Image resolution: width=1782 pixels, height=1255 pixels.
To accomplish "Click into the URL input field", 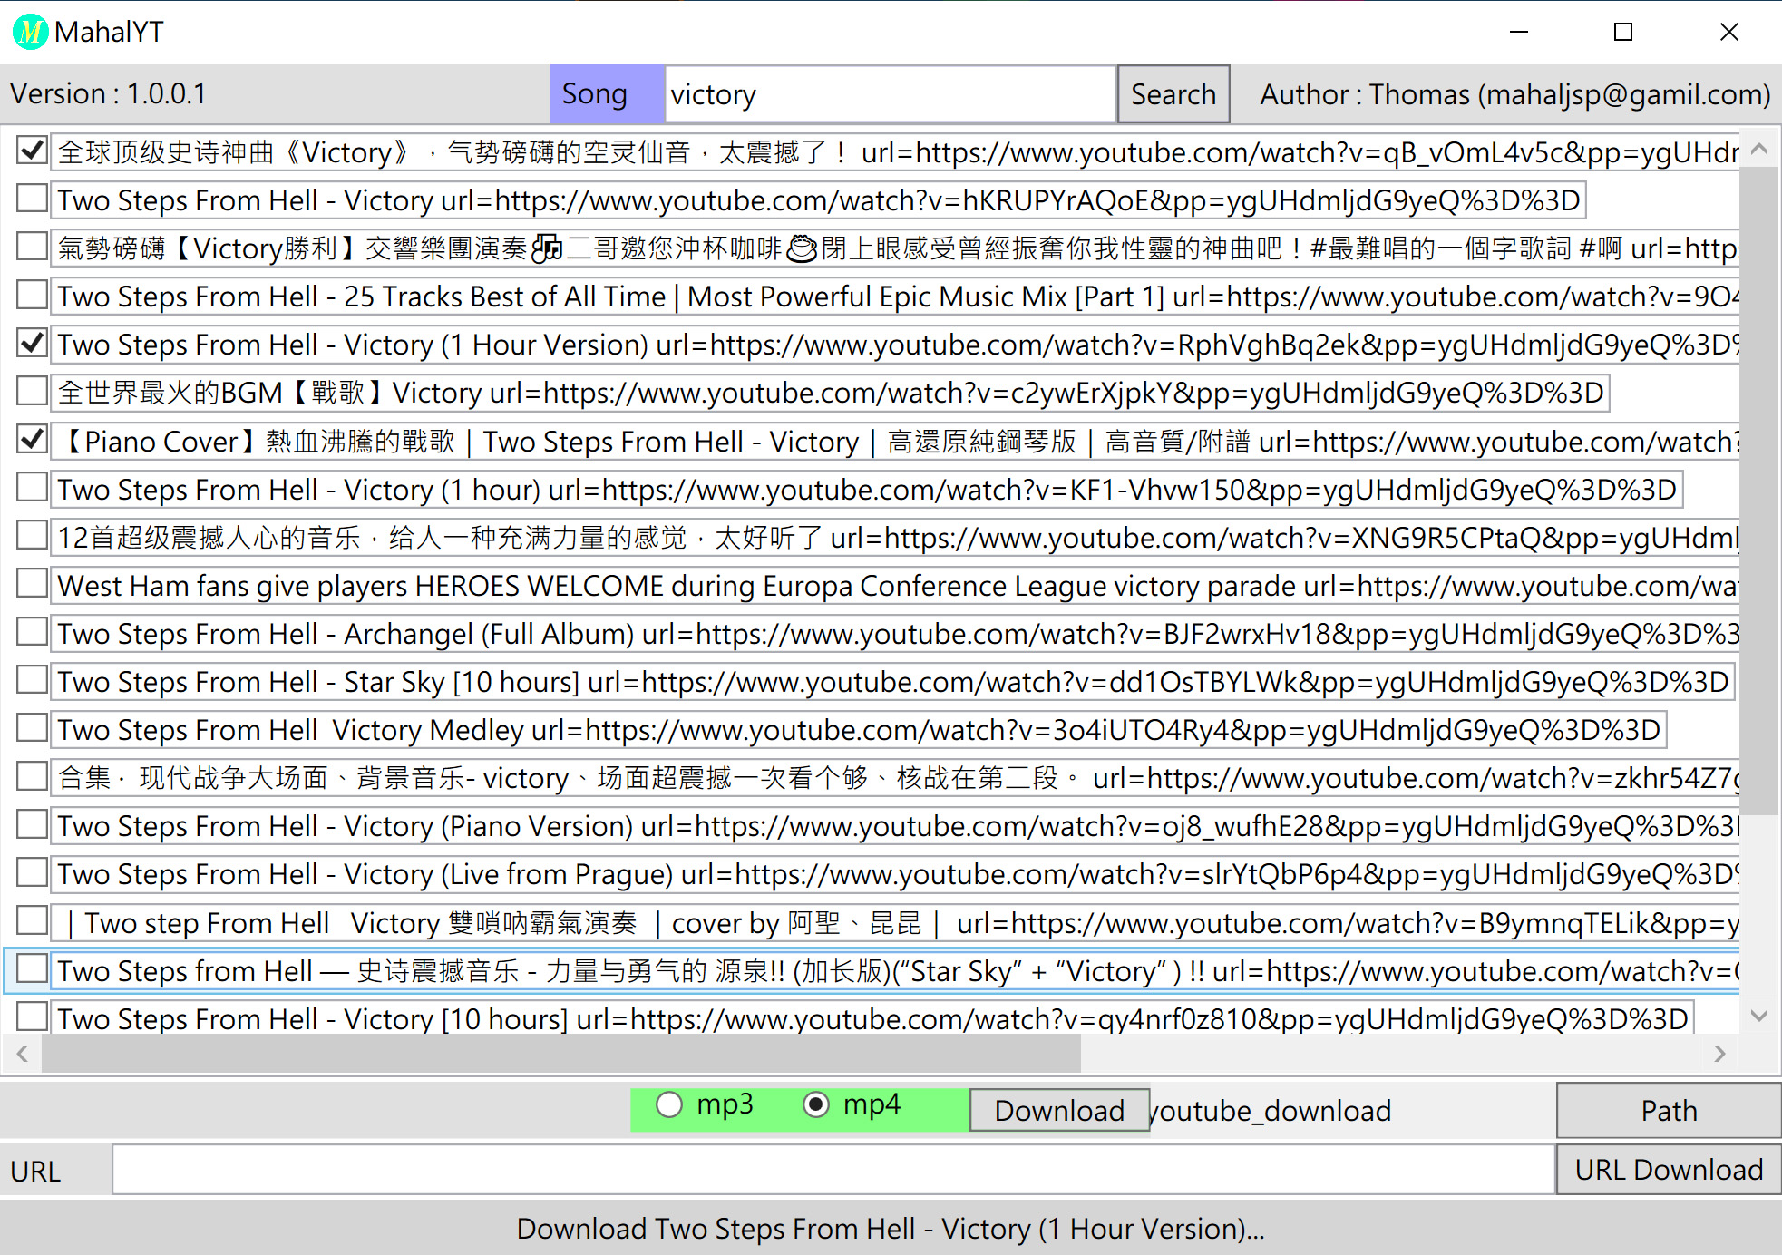I will pyautogui.click(x=833, y=1170).
